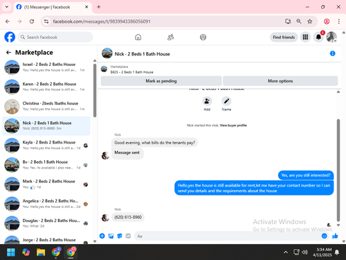Show hidden system tray icons
This screenshot has height=260, width=346.
[286, 252]
